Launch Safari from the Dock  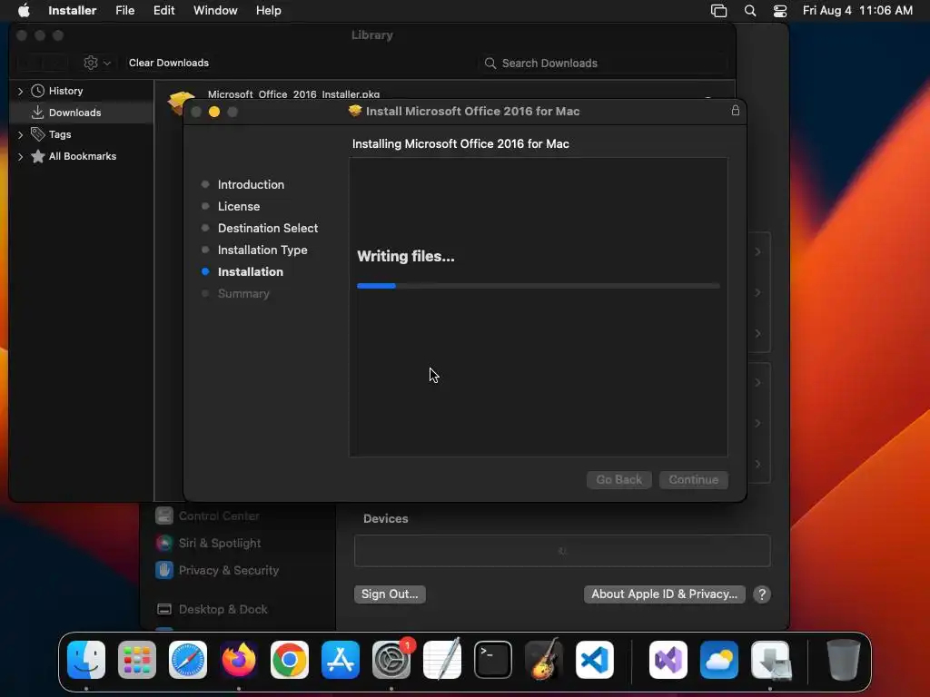click(x=188, y=659)
